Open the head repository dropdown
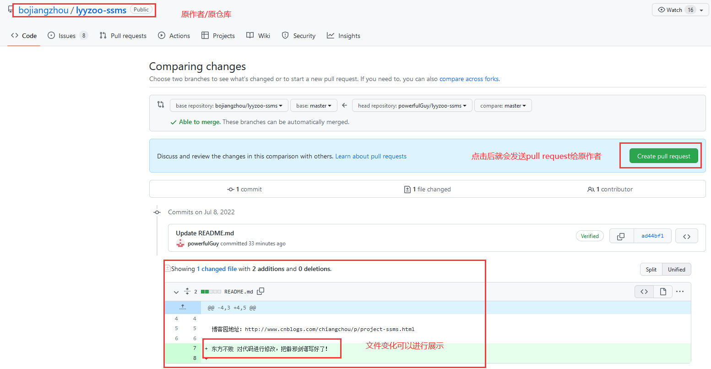Viewport: 711px width, 369px height. click(x=412, y=106)
